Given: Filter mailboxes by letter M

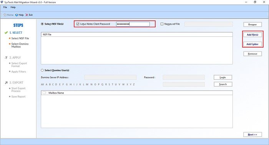Looking at the screenshot, I should [x=87, y=84].
